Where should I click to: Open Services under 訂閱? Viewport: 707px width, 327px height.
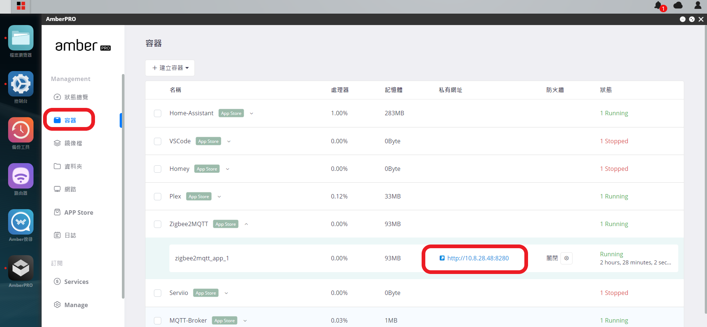71,282
